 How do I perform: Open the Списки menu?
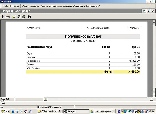tap(44, 6)
